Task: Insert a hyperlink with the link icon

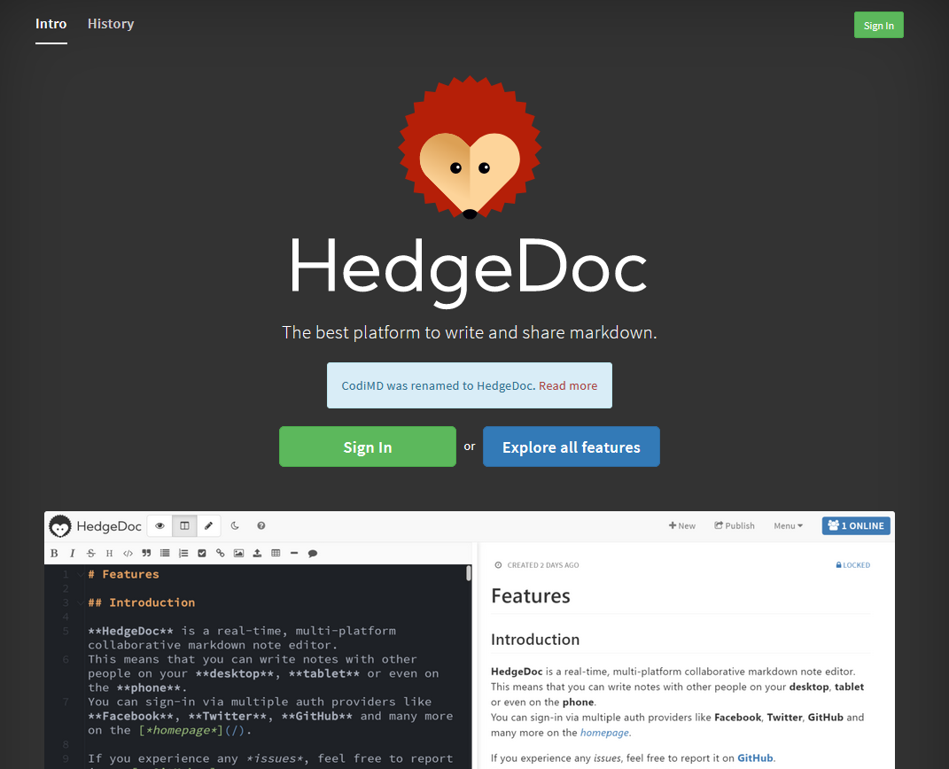Action: (x=221, y=553)
